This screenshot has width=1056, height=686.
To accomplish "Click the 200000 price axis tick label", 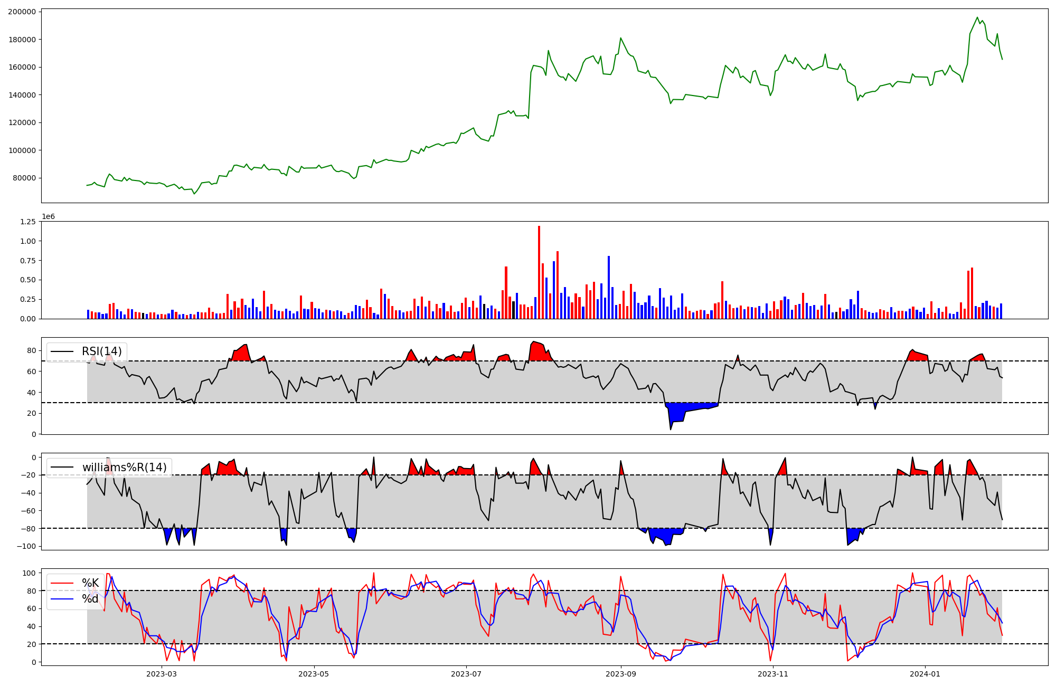I will [22, 12].
